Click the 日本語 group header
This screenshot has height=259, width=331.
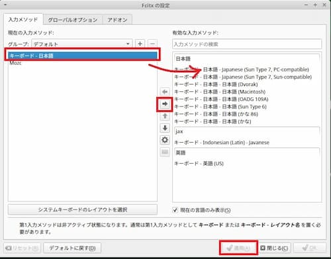pyautogui.click(x=247, y=59)
